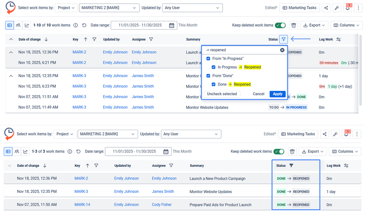Open the Columns dropdown in the 10-work-items view

pos(346,25)
